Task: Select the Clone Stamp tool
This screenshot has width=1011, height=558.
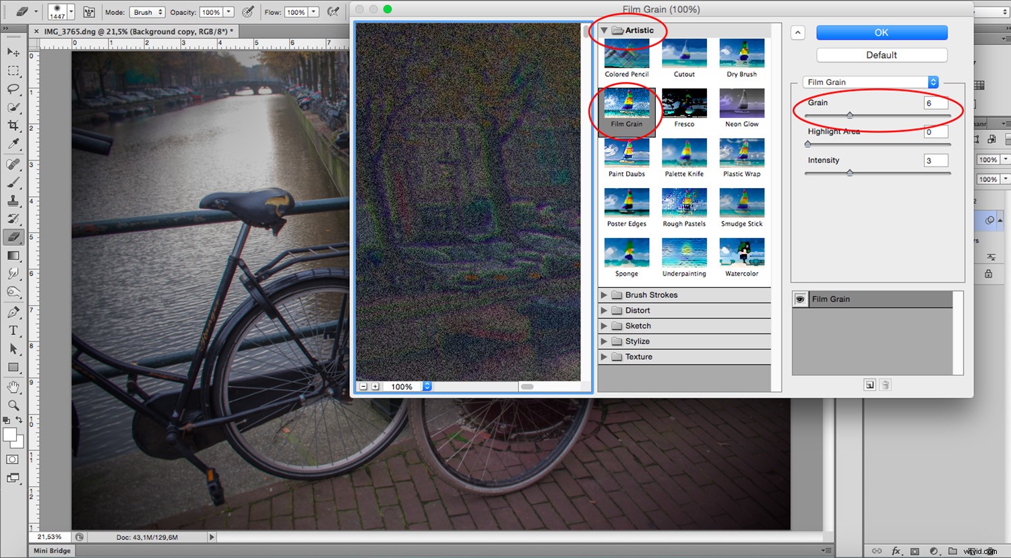Action: [13, 200]
